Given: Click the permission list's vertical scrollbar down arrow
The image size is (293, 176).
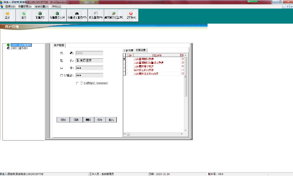Looking at the screenshot, I should [186, 130].
